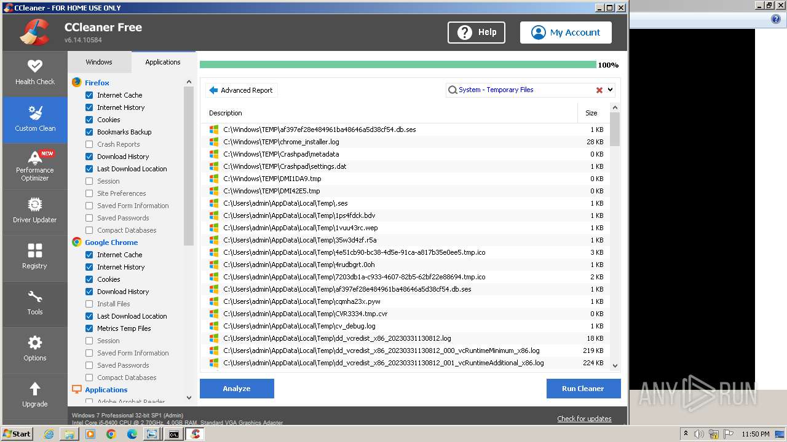The height and width of the screenshot is (442, 787).
Task: Switch to the Applications tab
Action: (x=163, y=62)
